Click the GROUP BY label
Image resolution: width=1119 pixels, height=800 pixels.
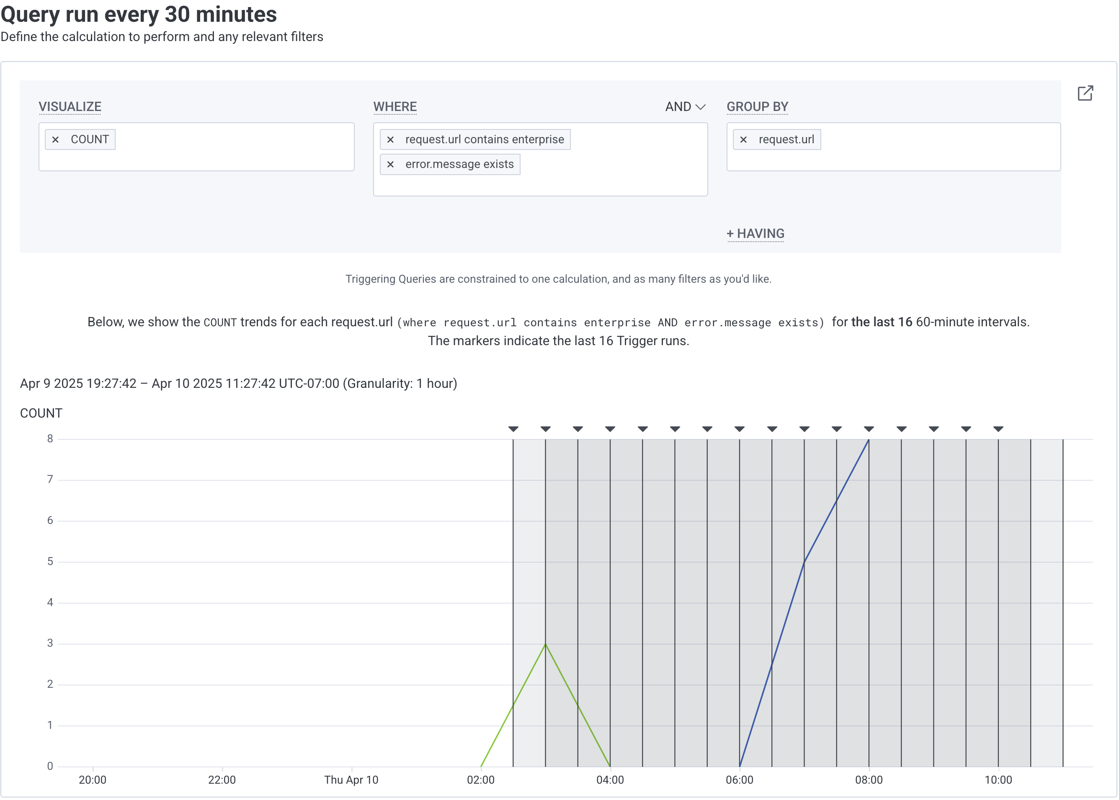pos(757,107)
